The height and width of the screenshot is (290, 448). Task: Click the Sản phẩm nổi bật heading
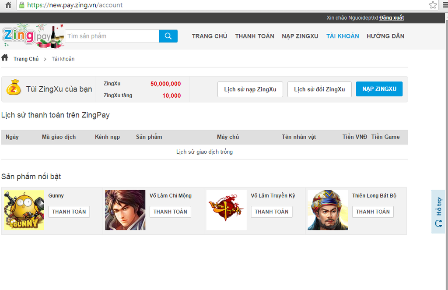31,177
